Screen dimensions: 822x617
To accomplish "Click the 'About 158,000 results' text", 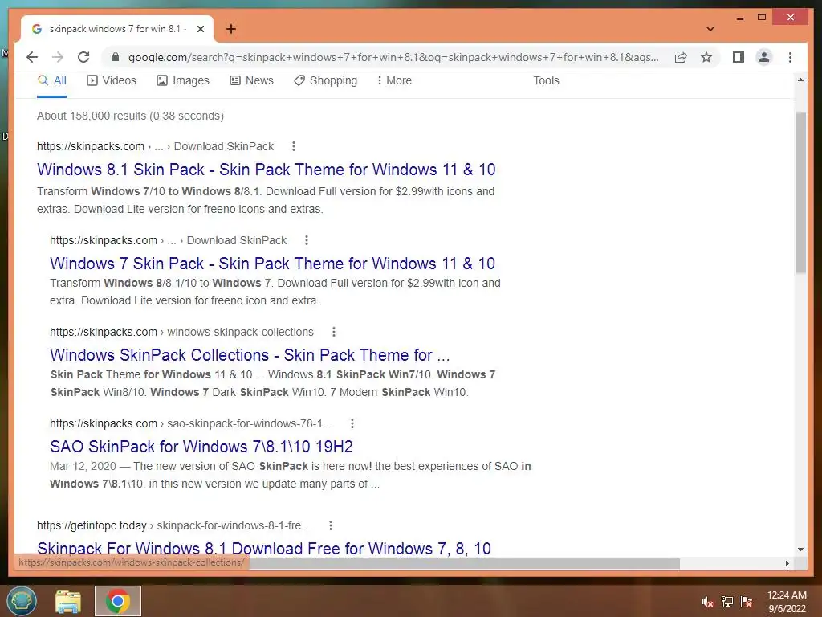I will click(130, 116).
